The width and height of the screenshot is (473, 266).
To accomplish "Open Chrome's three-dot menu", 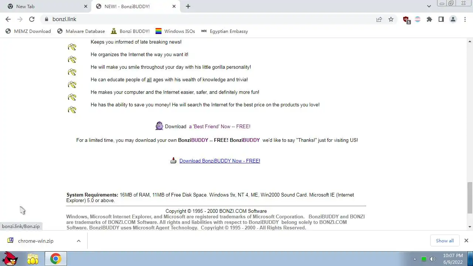I will (x=465, y=19).
